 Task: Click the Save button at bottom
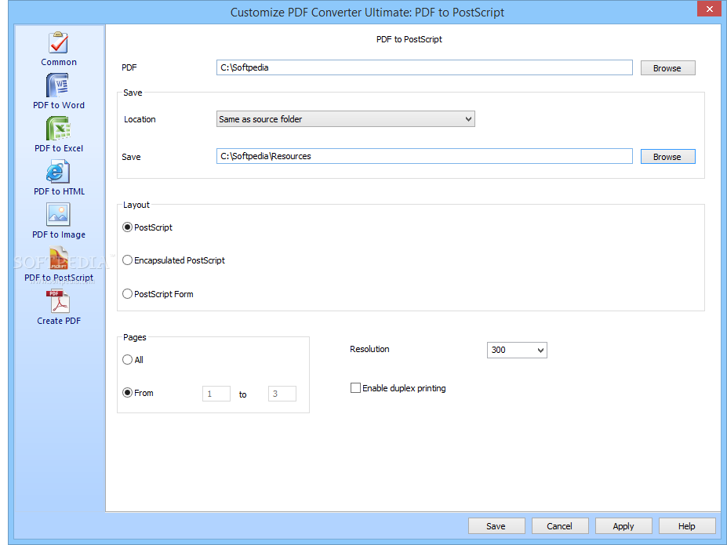point(496,526)
